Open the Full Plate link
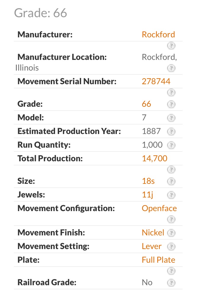The height and width of the screenshot is (295, 197). click(158, 260)
